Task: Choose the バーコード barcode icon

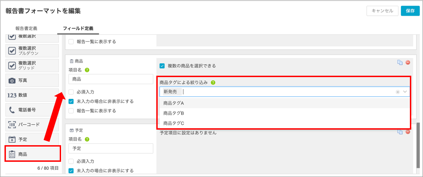Action: (12, 124)
